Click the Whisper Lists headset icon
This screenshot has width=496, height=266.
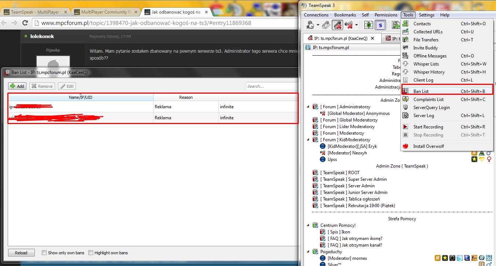tap(405, 64)
